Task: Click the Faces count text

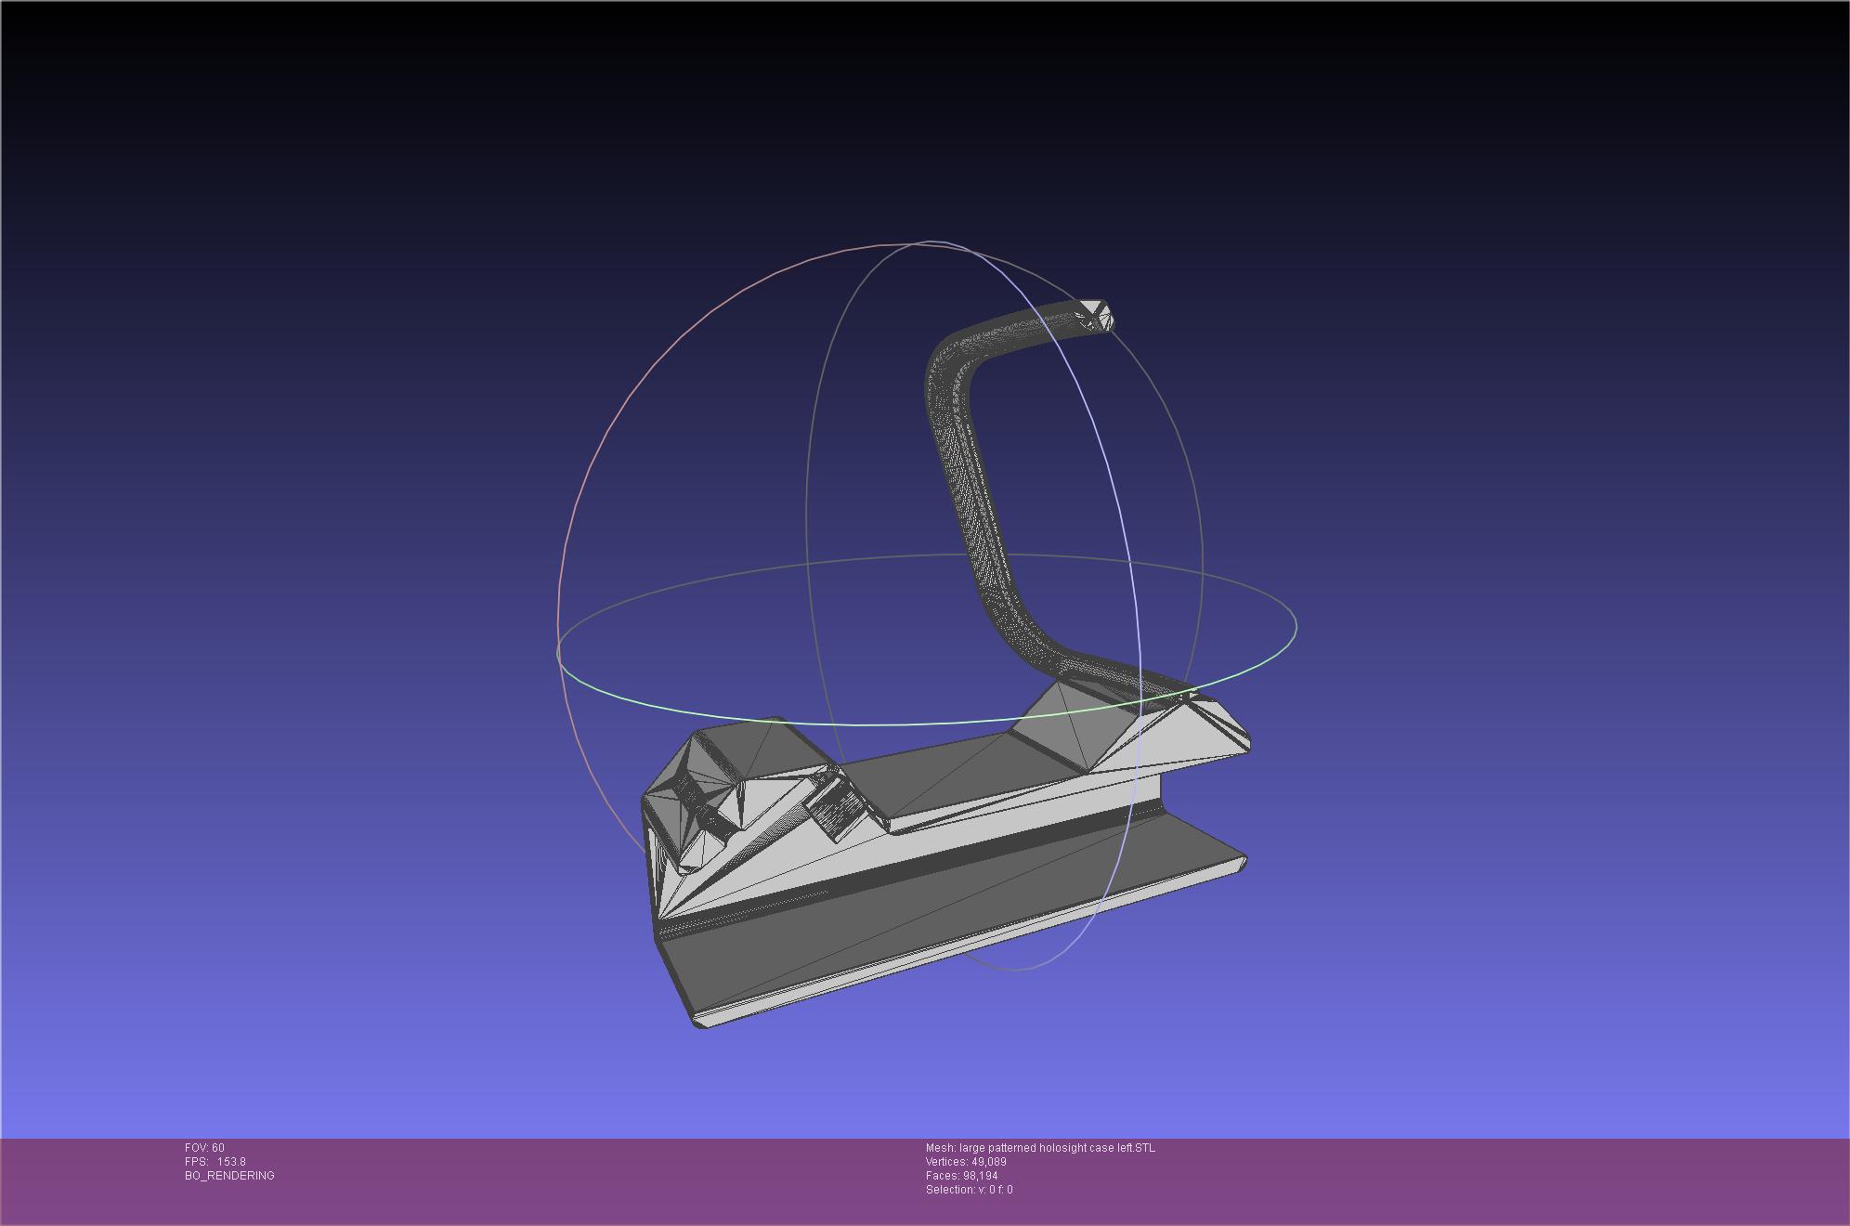Action: point(961,1176)
